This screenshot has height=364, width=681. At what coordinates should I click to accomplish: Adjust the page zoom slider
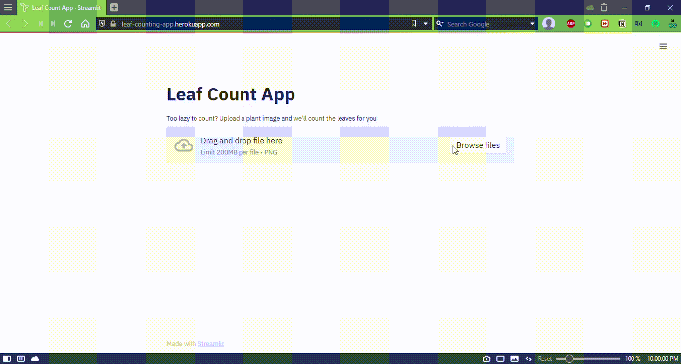tap(588, 359)
